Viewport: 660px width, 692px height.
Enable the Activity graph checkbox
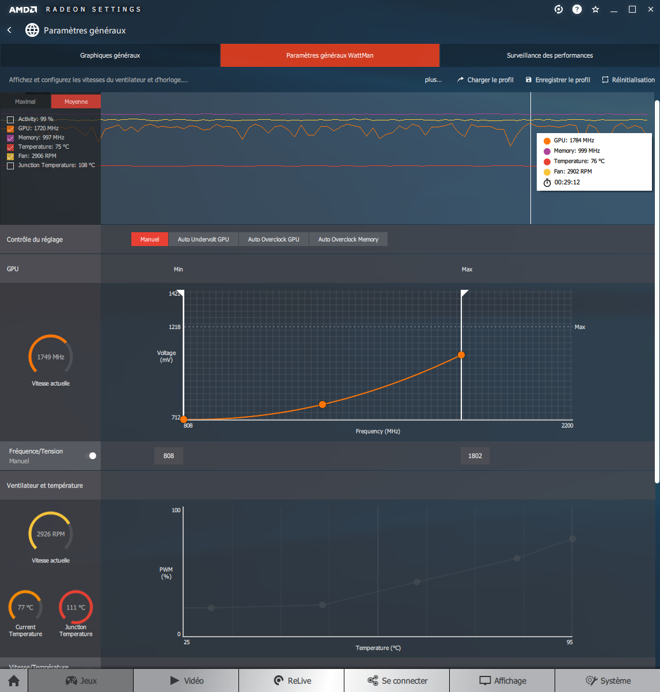[x=10, y=119]
